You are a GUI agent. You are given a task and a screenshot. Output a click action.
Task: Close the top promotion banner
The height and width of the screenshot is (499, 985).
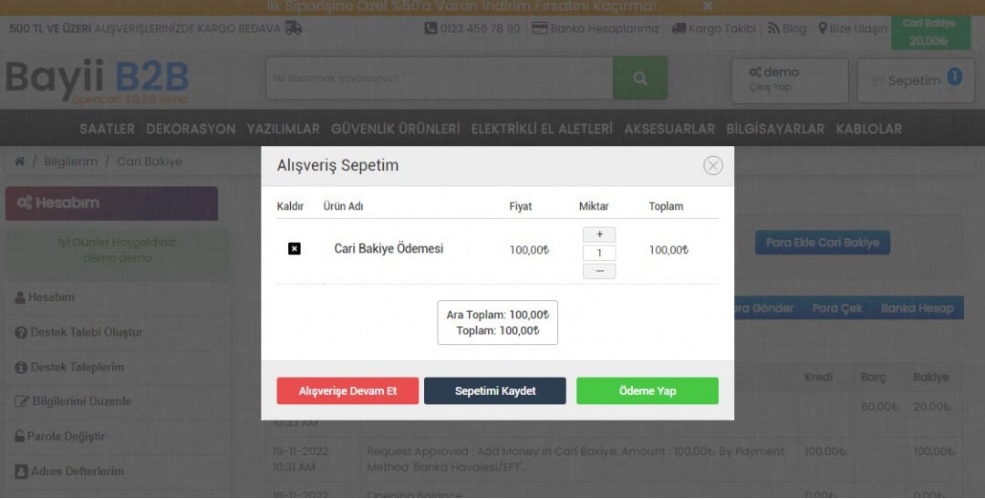point(708,6)
